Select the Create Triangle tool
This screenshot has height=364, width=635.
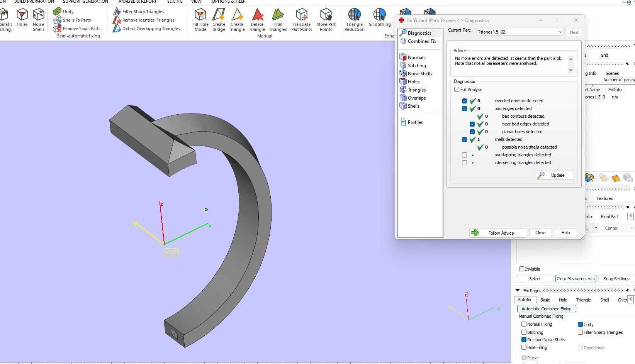(237, 20)
